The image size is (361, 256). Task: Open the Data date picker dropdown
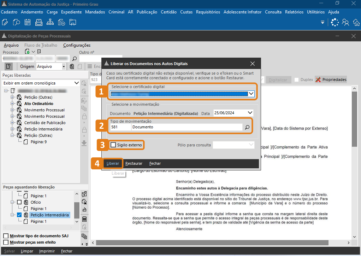point(250,113)
